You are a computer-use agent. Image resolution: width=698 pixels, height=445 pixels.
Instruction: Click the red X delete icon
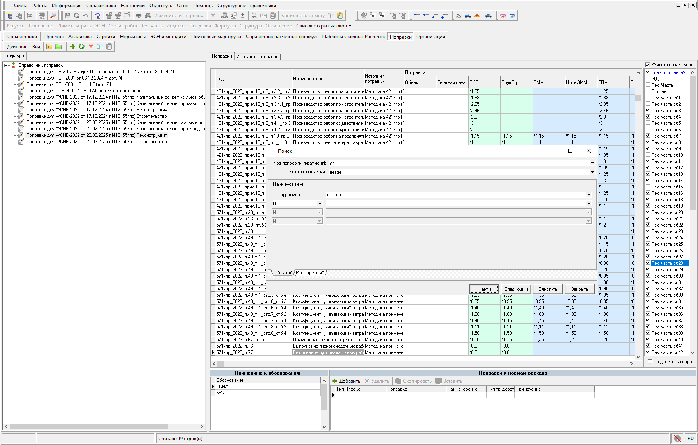91,47
